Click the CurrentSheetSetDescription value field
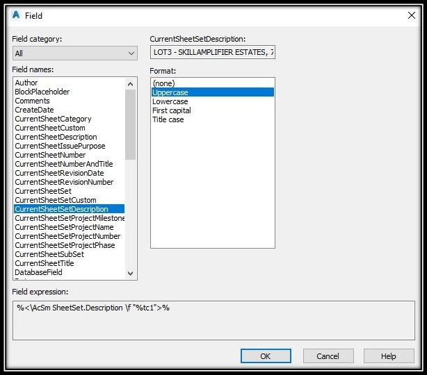The image size is (427, 375). 213,52
